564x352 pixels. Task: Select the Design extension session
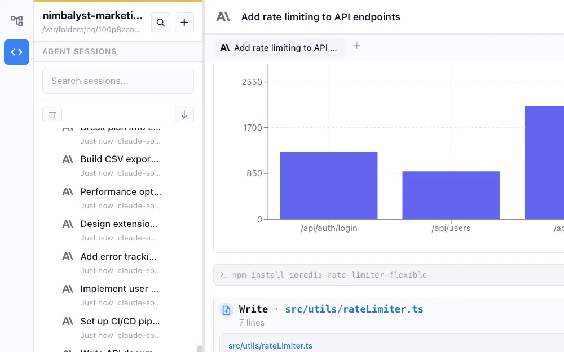pyautogui.click(x=118, y=224)
